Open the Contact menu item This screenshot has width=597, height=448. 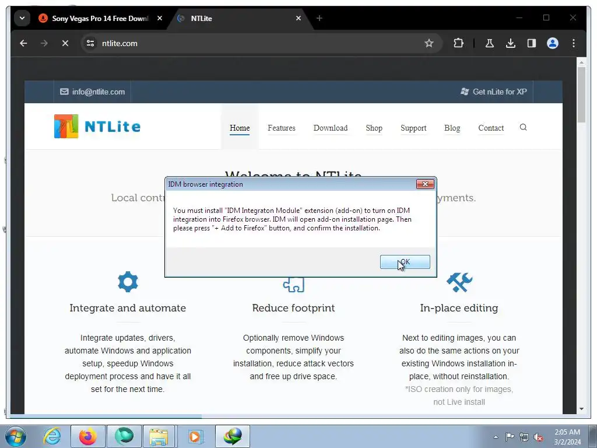tap(491, 128)
